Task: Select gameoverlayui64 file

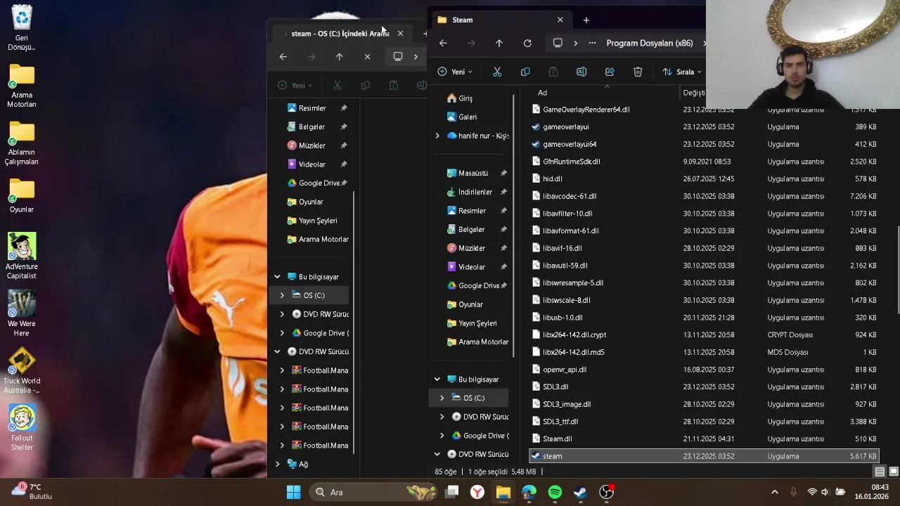Action: coord(570,144)
